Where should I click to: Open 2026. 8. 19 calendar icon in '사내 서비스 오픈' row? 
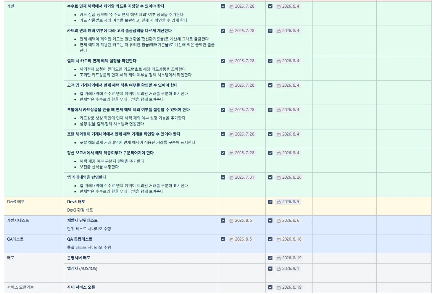coord(279,288)
